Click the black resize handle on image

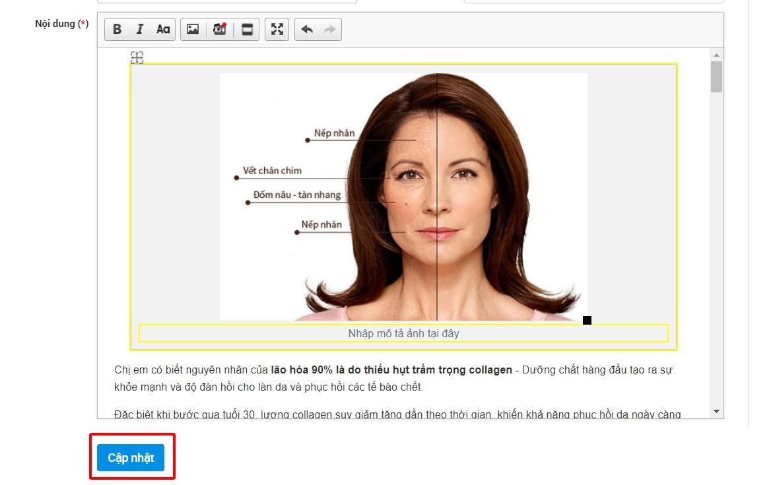[587, 321]
